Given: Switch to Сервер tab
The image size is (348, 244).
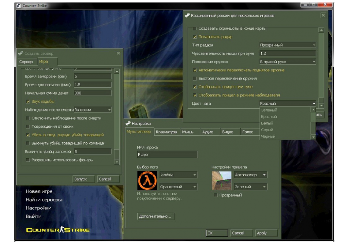Looking at the screenshot, I should point(28,62).
